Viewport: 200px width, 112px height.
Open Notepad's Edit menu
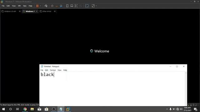(47, 70)
